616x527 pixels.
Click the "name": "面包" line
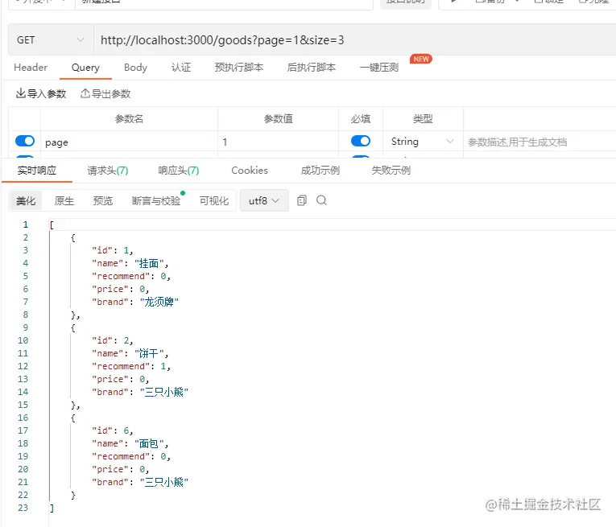click(130, 443)
